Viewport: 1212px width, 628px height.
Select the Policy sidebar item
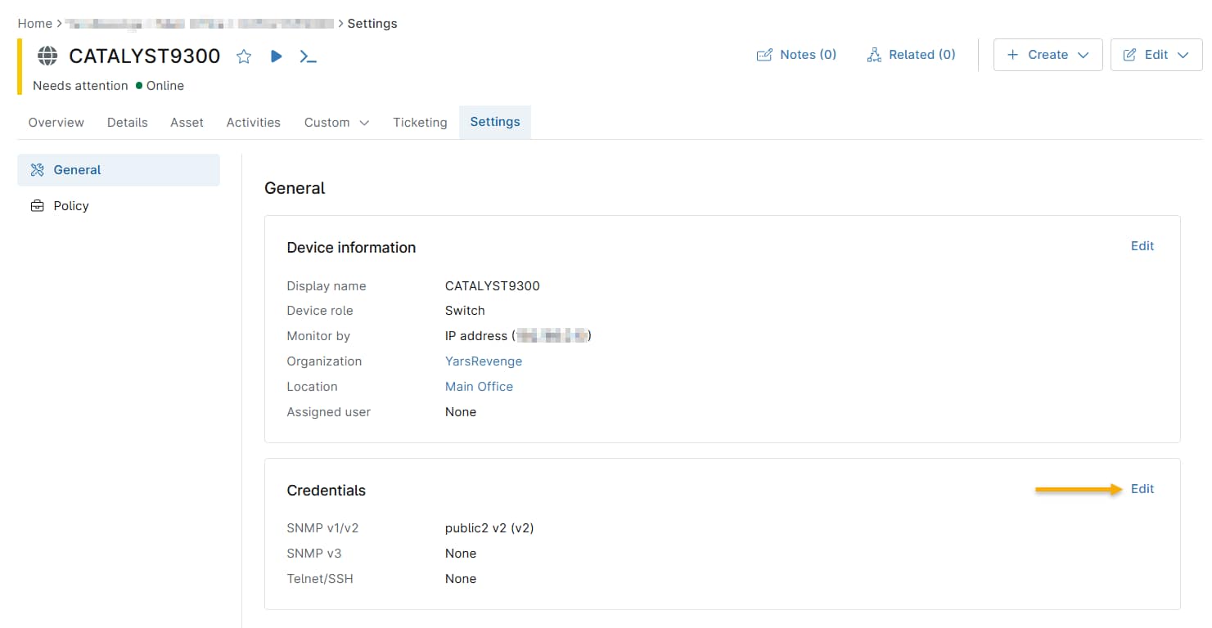click(x=71, y=206)
